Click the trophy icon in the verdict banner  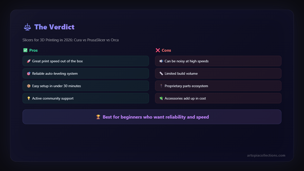click(x=98, y=117)
